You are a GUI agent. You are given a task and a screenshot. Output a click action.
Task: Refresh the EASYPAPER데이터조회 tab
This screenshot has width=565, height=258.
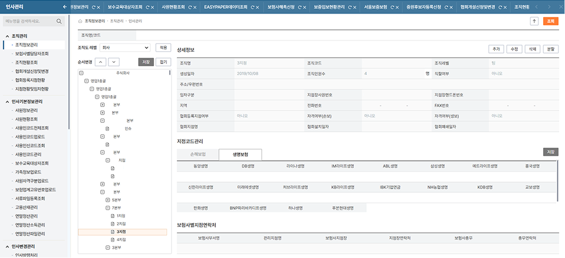252,7
